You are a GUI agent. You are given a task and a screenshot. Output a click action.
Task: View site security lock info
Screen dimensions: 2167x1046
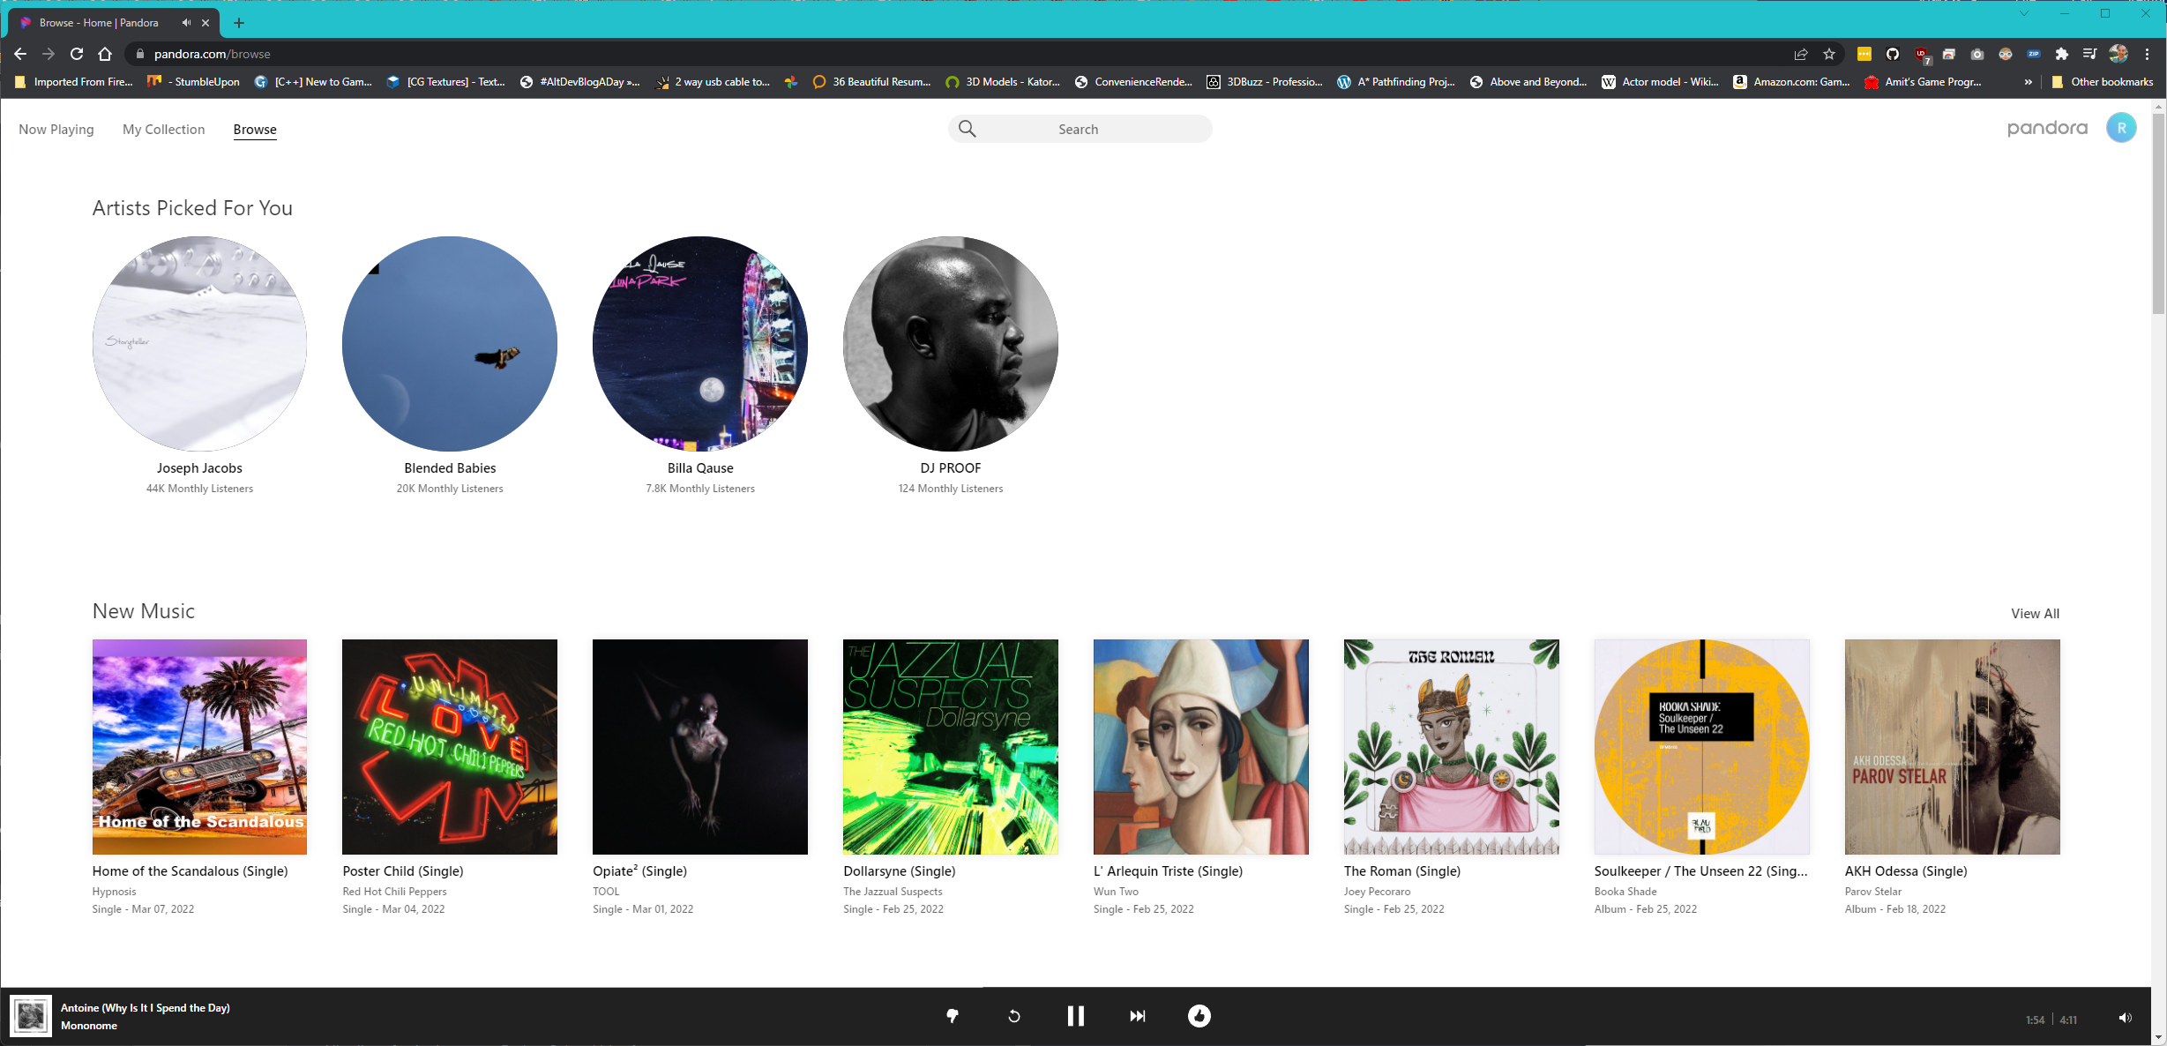(x=139, y=54)
